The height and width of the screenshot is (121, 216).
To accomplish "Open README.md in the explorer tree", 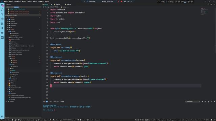I will [x=15, y=73].
